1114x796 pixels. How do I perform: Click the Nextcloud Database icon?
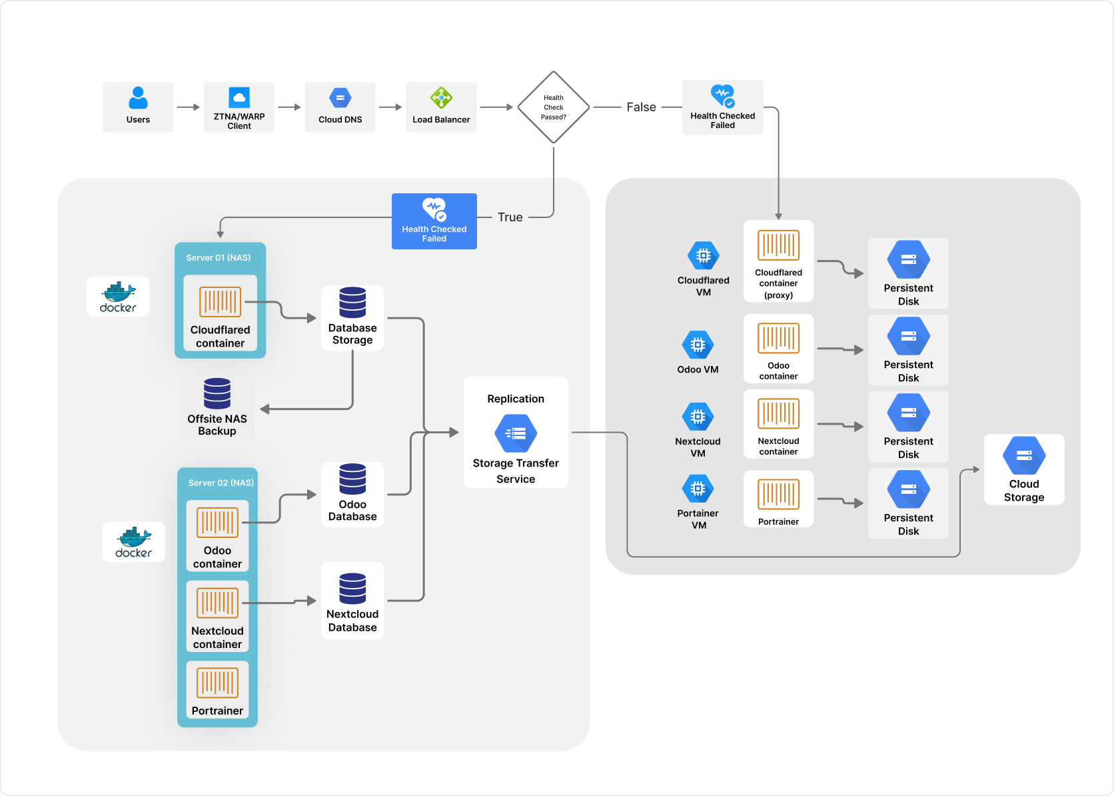[x=352, y=589]
